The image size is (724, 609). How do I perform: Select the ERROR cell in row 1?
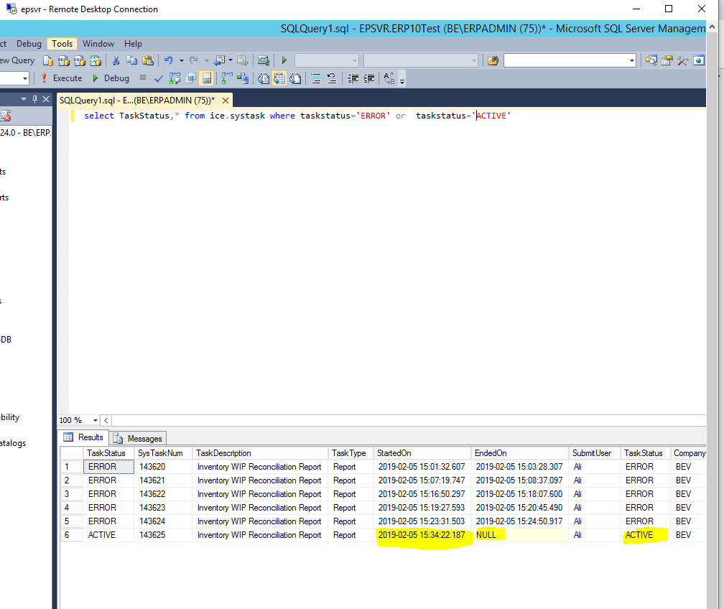[108, 467]
